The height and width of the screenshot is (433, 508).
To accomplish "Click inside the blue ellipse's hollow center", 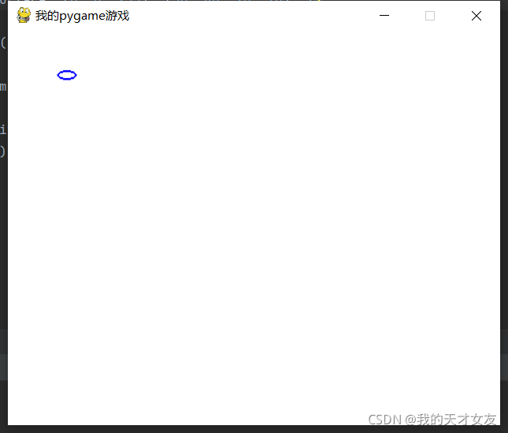I will point(67,75).
